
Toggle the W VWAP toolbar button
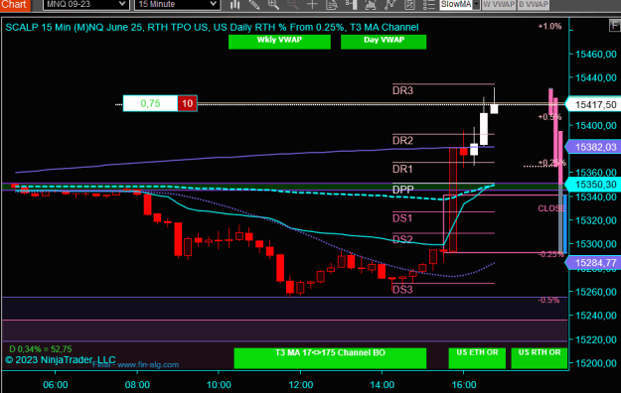(x=499, y=4)
